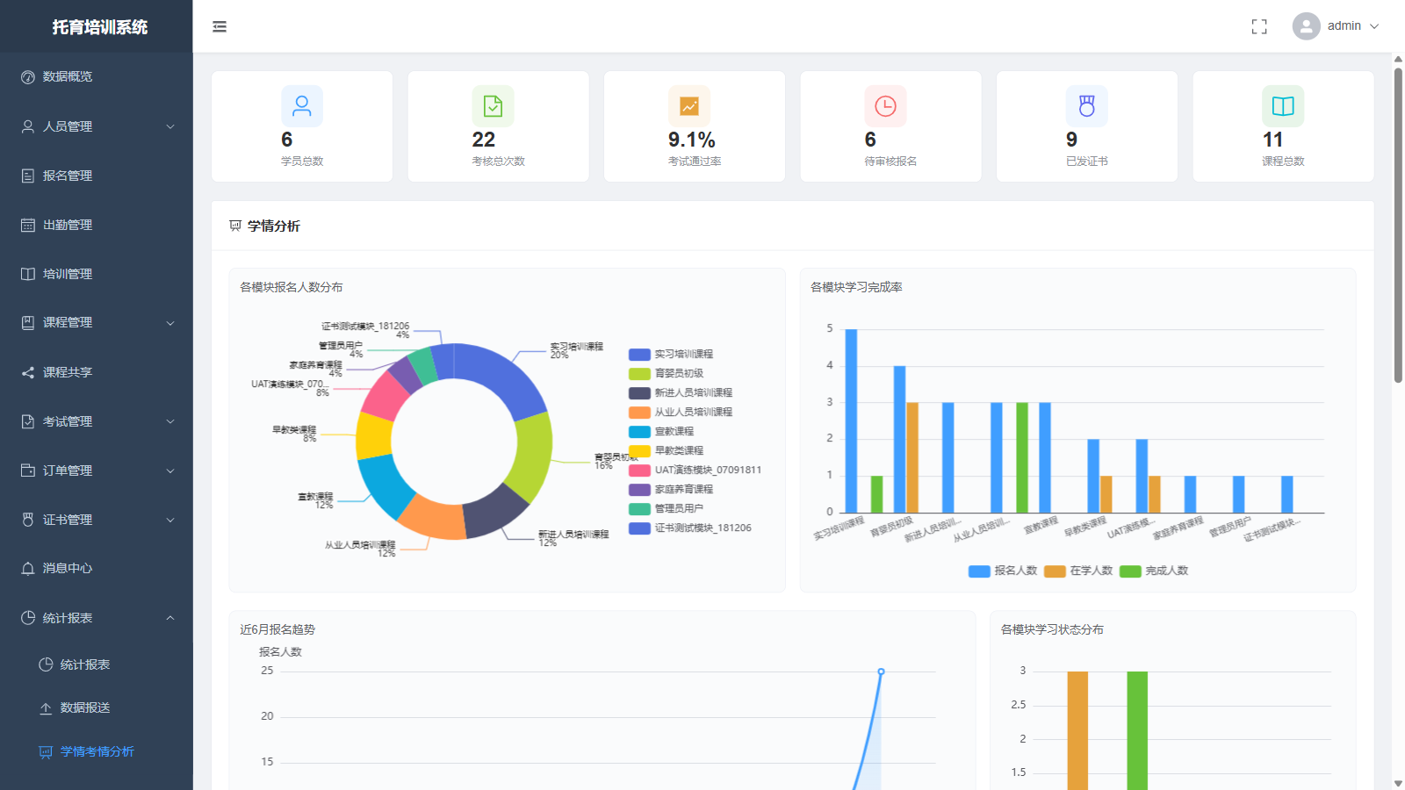Click the 近6月报名趋势 chart title
Screen dimensions: 1405x790
click(x=277, y=629)
